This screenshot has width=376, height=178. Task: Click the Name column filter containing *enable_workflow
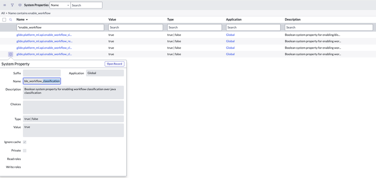point(60,27)
